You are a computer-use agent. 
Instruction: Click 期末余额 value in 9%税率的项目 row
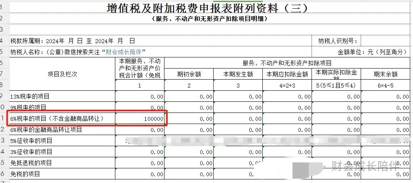click(386, 107)
